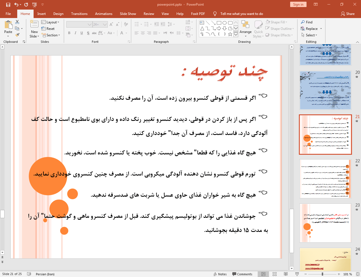Click the Repeat/Redo icon
This screenshot has width=361, height=277.
26,5
